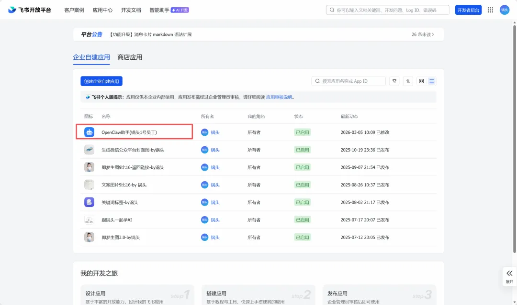Click the OpenClaw助手 robot app icon
Screen dimensions: 517x305
tap(89, 132)
